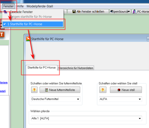149x128 pixels.
Task: Click the PC-Horse horse icon in toolbar
Action: [134, 11]
